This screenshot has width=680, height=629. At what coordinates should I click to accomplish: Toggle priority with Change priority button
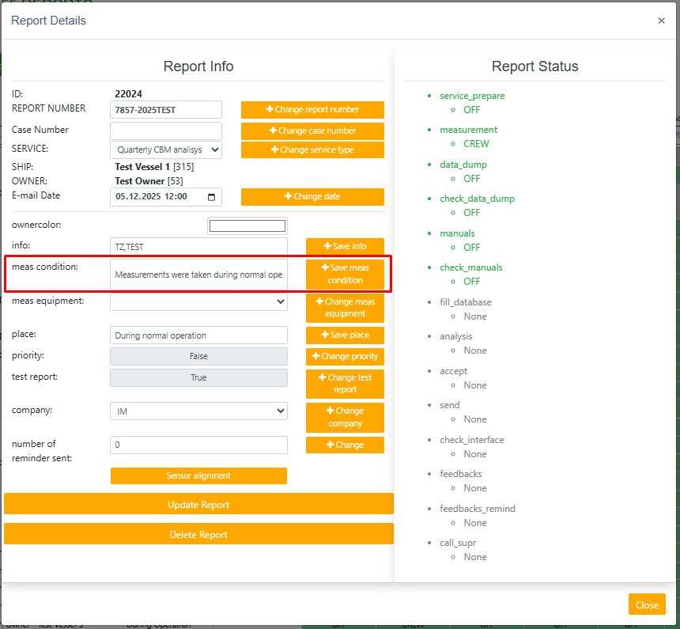tap(345, 357)
